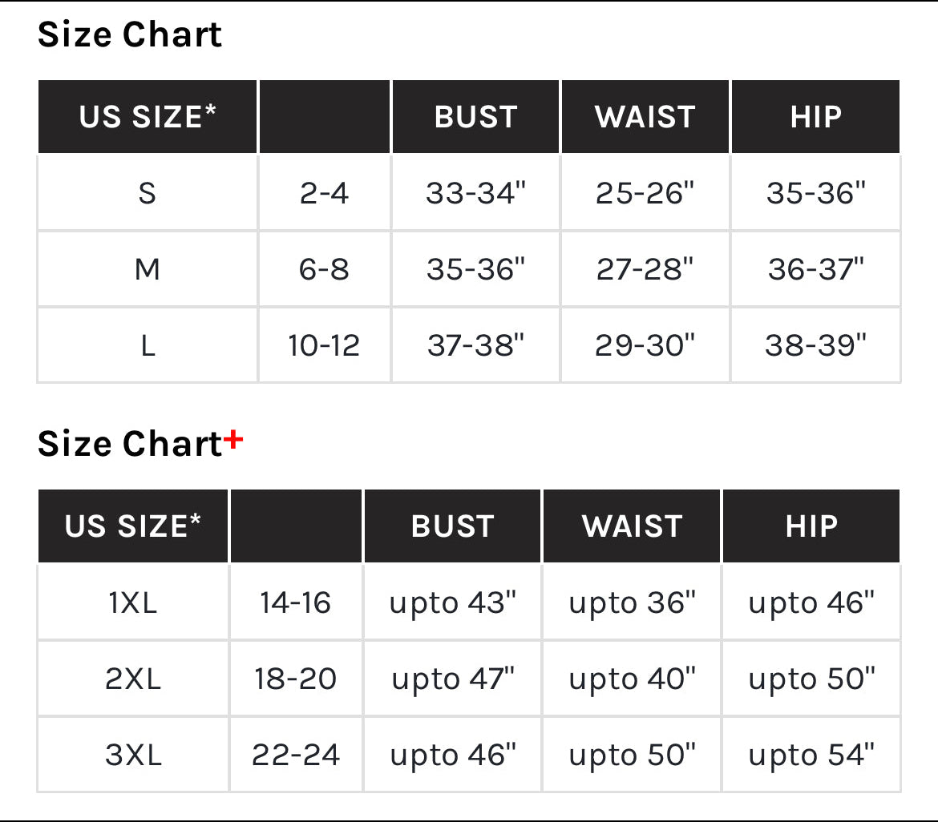This screenshot has width=938, height=822.
Task: Click the "upto 40"" waist cell
Action: [632, 679]
